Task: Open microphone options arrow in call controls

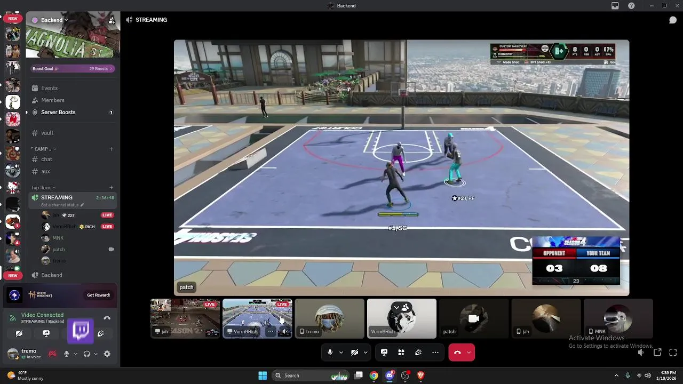Action: pyautogui.click(x=341, y=352)
